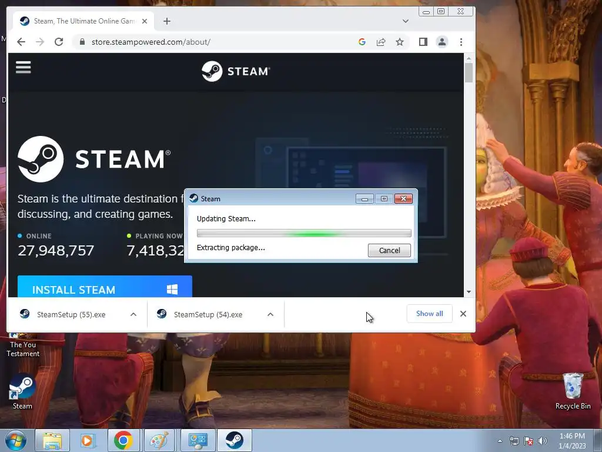
Task: Open Windows Media Player from taskbar
Action: pos(88,440)
